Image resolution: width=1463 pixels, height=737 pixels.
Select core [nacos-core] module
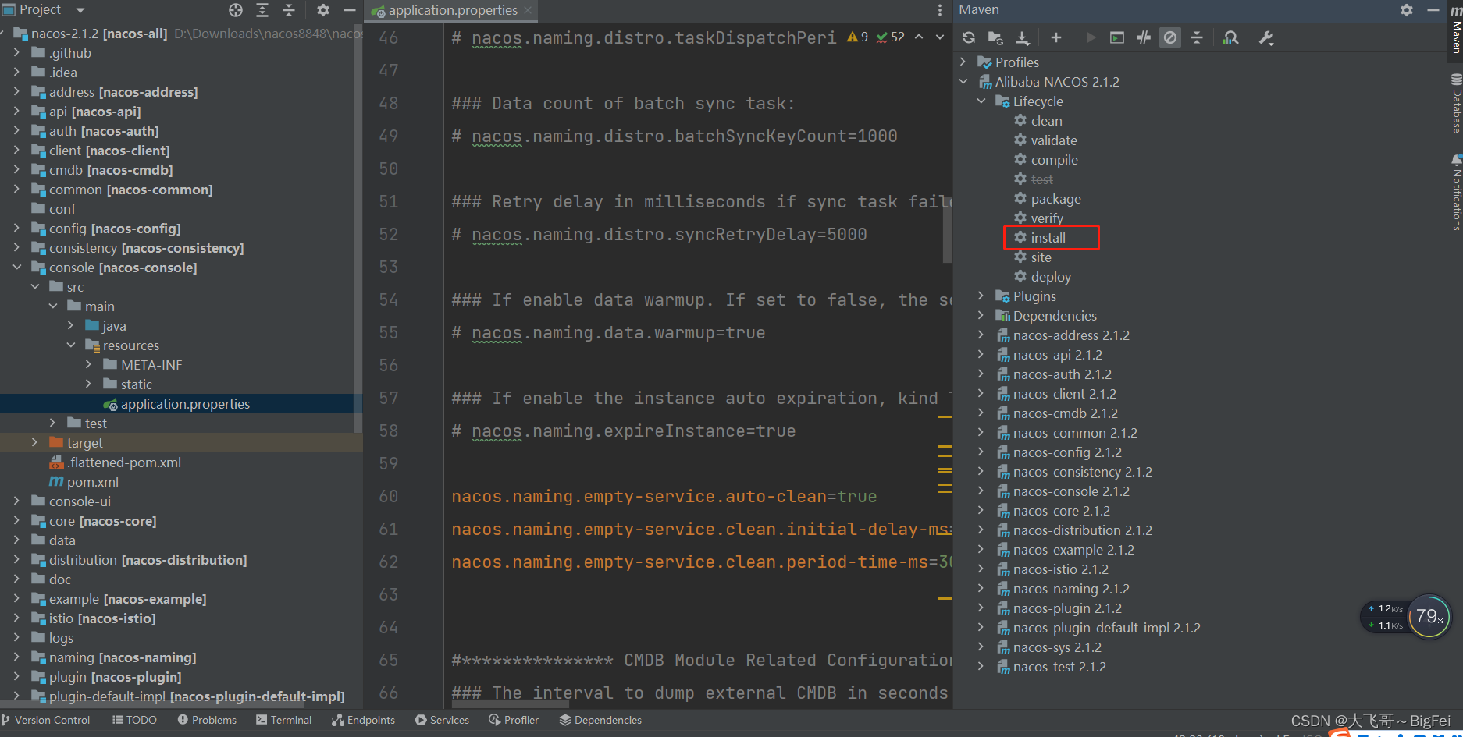pos(102,521)
